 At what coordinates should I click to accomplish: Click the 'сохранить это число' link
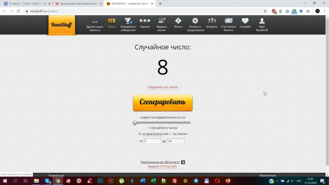click(163, 87)
